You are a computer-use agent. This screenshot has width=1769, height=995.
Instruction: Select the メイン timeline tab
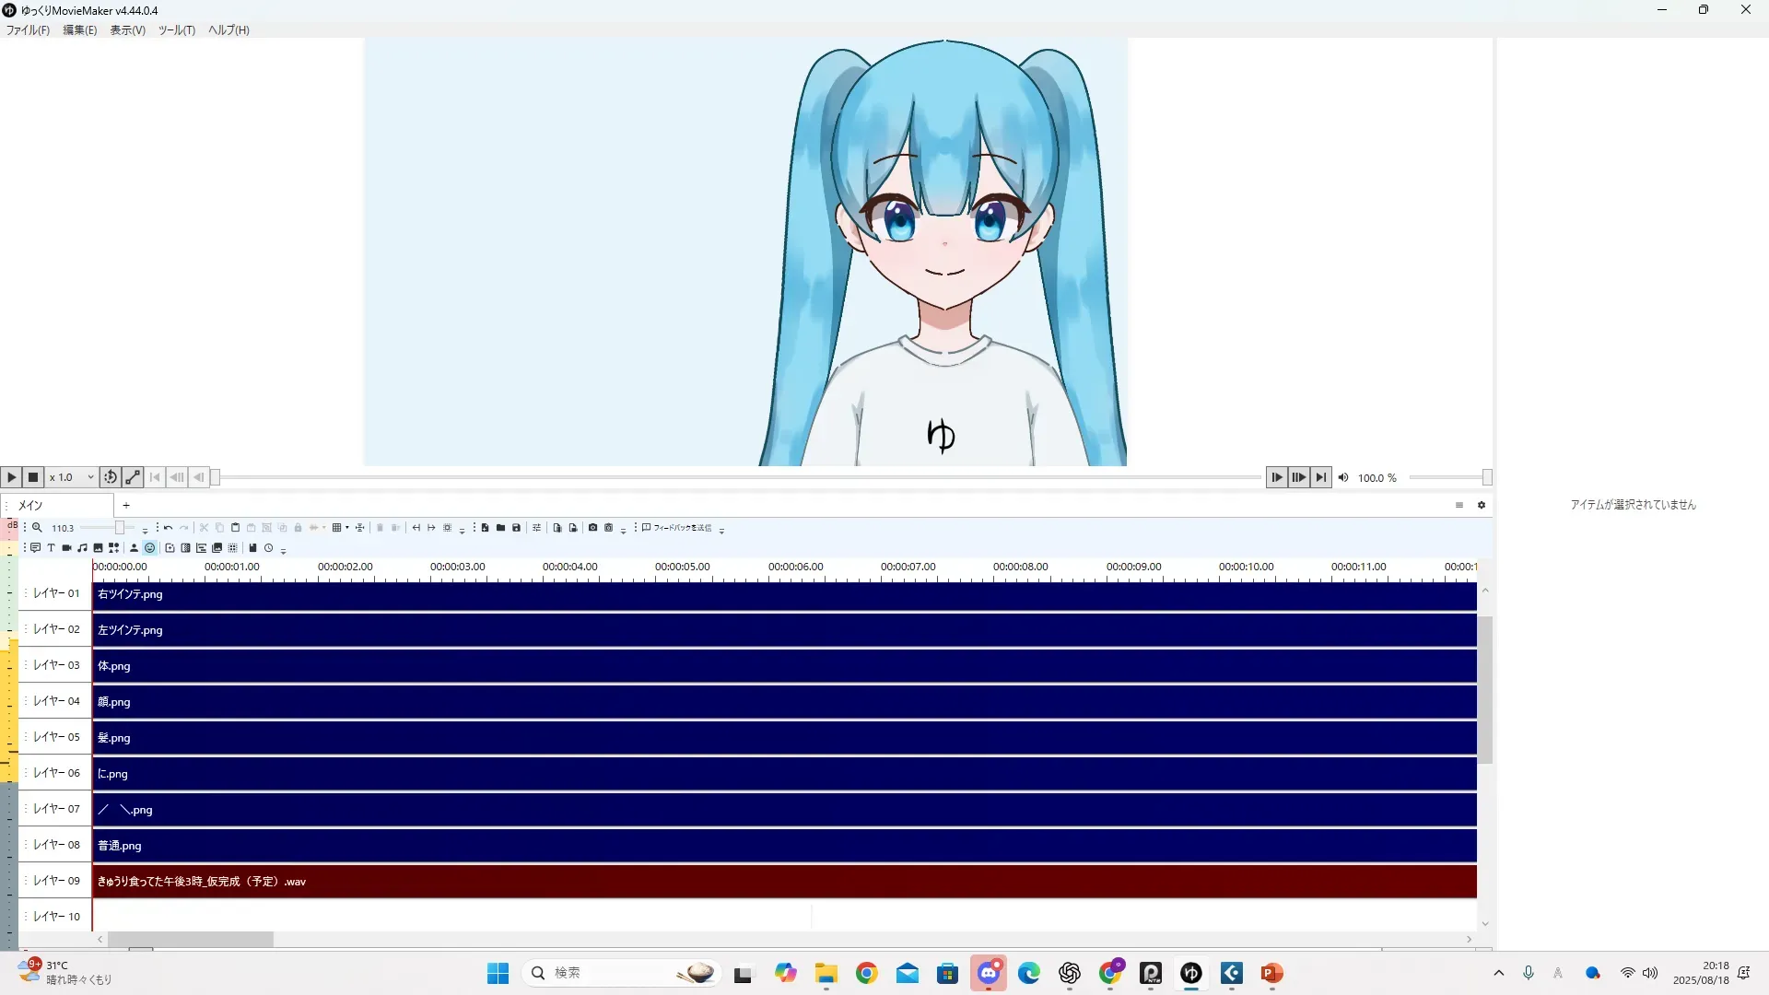point(31,505)
